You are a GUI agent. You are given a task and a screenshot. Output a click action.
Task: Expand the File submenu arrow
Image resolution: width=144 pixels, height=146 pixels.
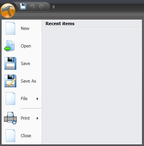(37, 99)
